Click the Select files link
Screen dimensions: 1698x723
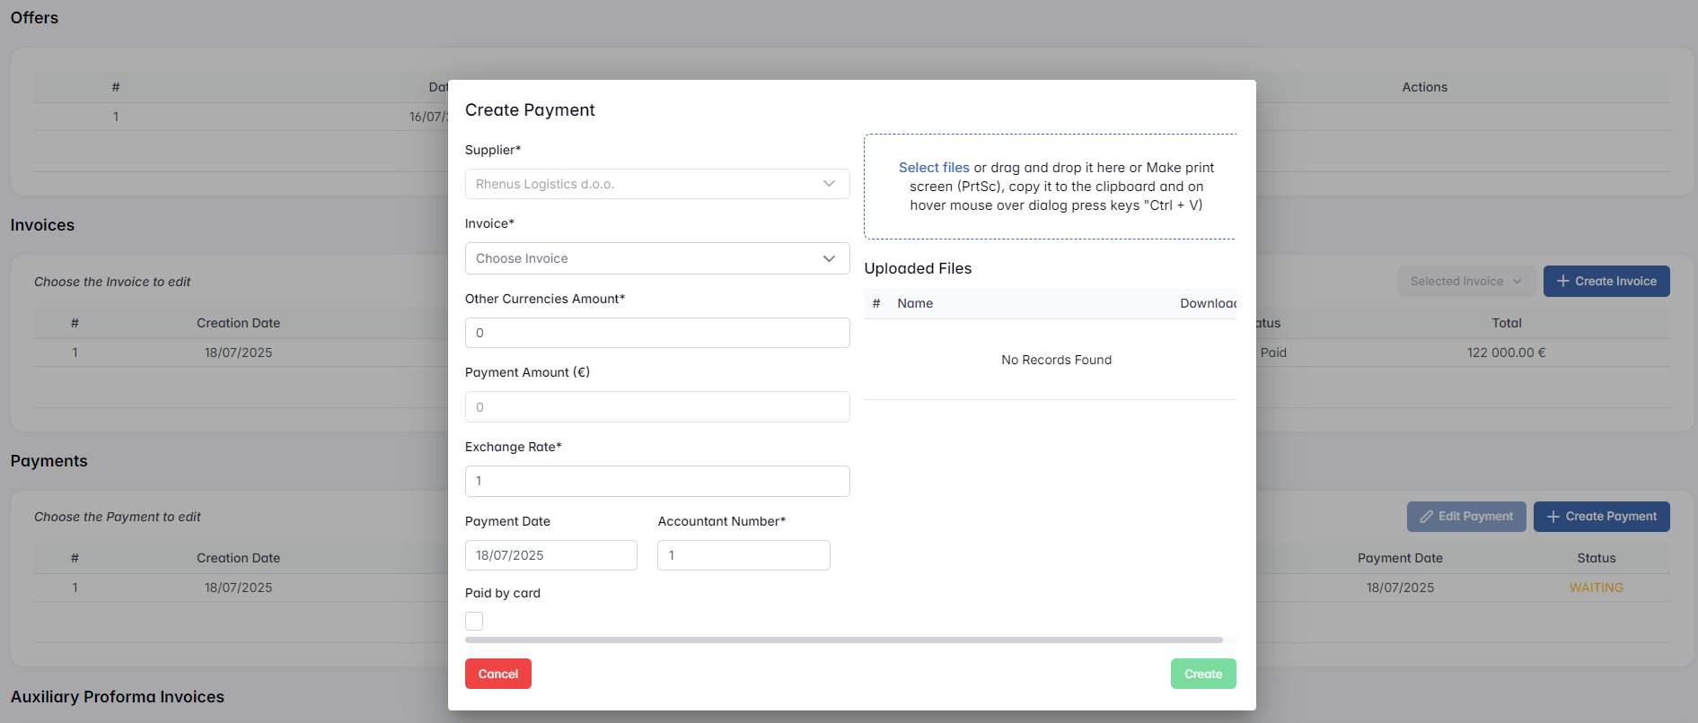tap(933, 168)
